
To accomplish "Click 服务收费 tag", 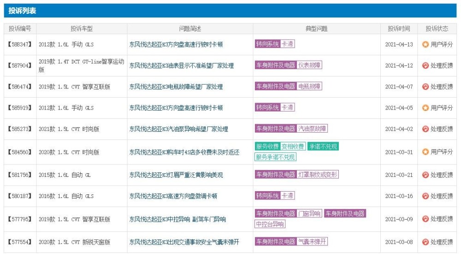I will pyautogui.click(x=267, y=146).
